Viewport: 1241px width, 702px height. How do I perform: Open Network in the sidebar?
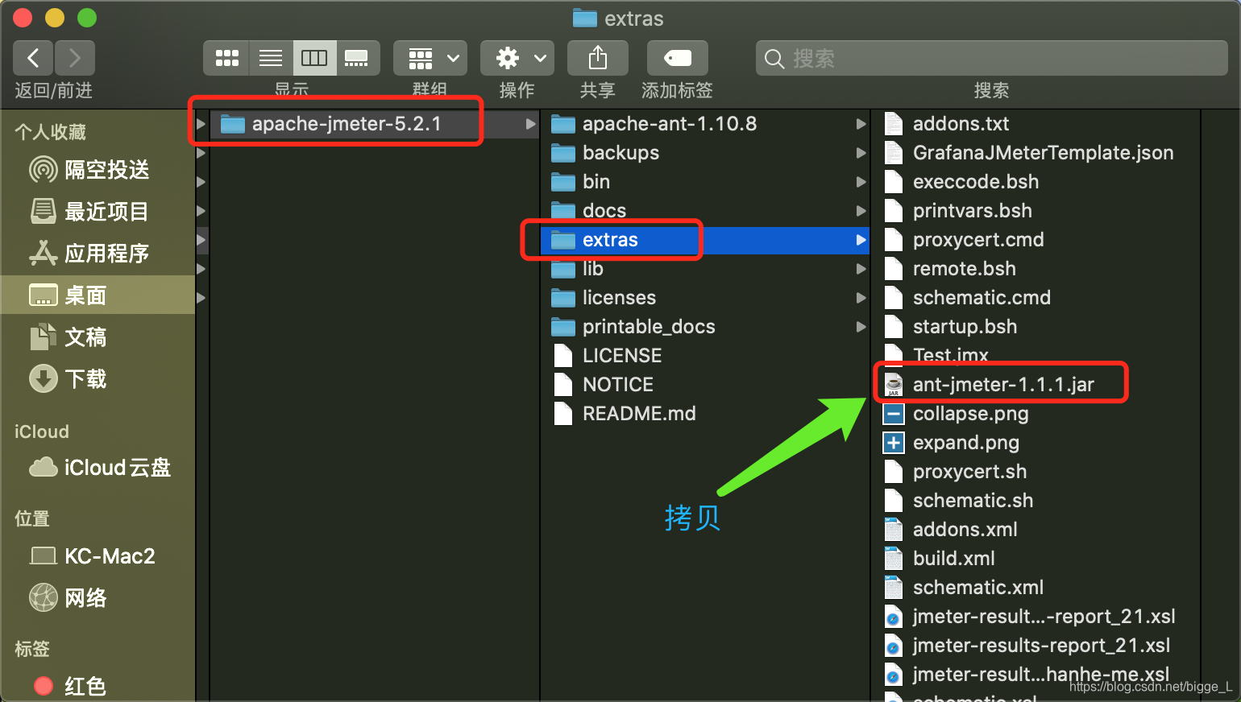(x=98, y=598)
